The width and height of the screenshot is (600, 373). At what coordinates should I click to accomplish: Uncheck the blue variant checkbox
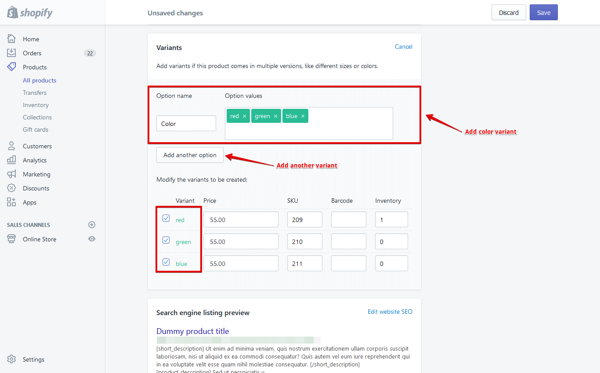tap(166, 262)
